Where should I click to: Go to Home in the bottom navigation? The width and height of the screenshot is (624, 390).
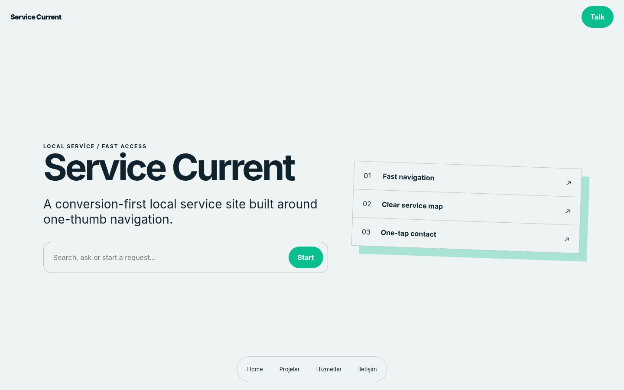tap(255, 369)
